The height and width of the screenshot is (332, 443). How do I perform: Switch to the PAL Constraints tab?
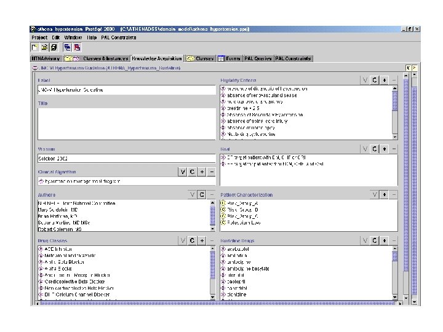293,58
